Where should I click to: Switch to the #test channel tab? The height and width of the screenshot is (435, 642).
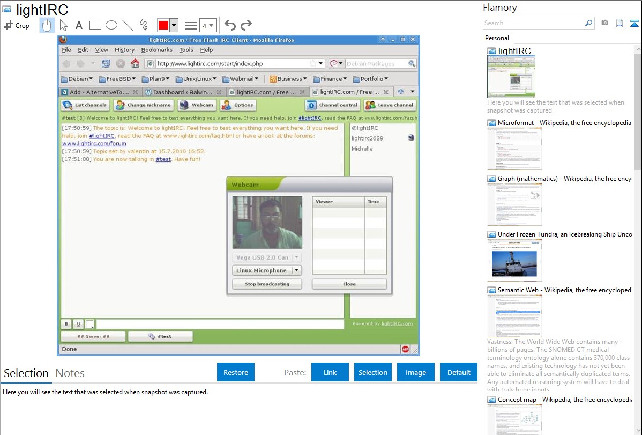click(x=160, y=337)
